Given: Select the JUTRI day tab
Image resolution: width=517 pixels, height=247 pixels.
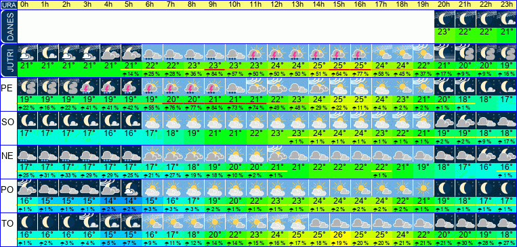Looking at the screenshot, I should (x=8, y=60).
